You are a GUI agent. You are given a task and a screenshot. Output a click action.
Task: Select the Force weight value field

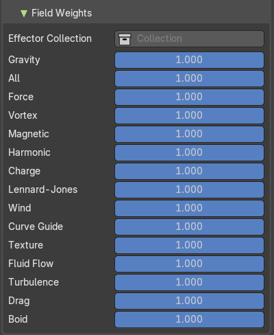click(x=189, y=97)
